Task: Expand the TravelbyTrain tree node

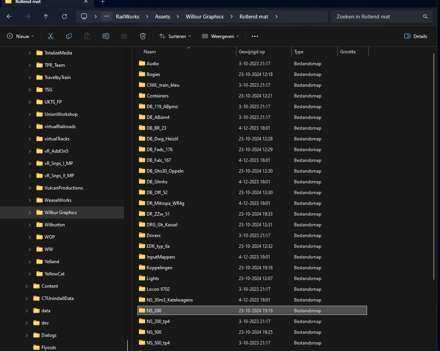Action: coord(30,77)
